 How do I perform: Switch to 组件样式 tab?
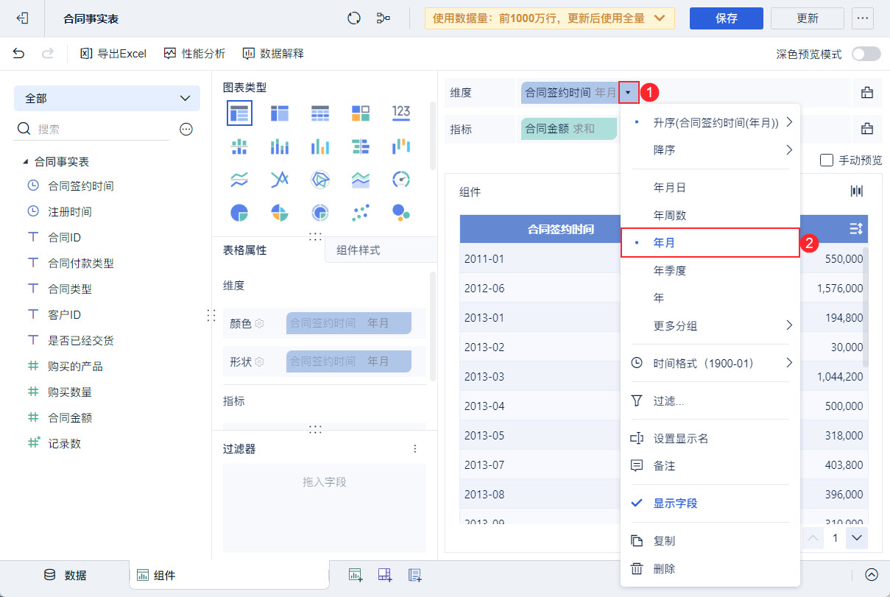359,250
